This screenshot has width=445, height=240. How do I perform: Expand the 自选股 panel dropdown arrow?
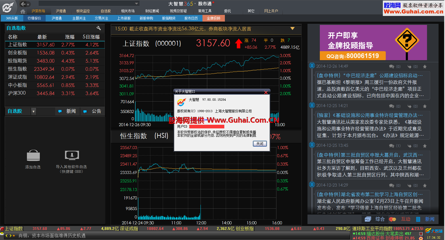coord(34,111)
